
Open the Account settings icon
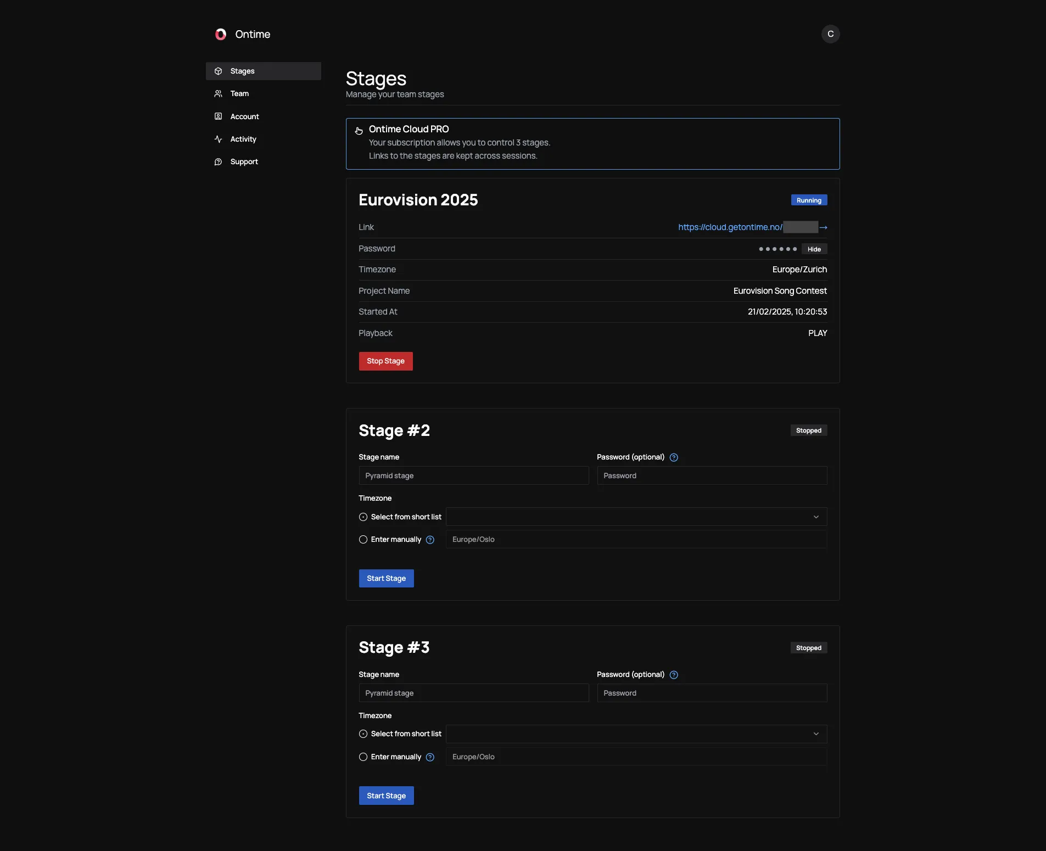click(x=218, y=116)
